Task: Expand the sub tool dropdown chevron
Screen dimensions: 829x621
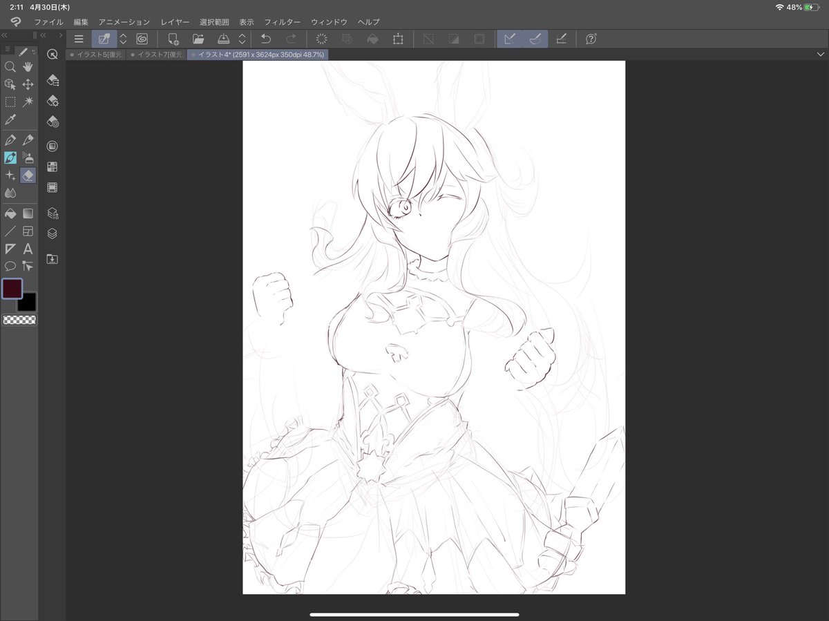Action: 123,39
